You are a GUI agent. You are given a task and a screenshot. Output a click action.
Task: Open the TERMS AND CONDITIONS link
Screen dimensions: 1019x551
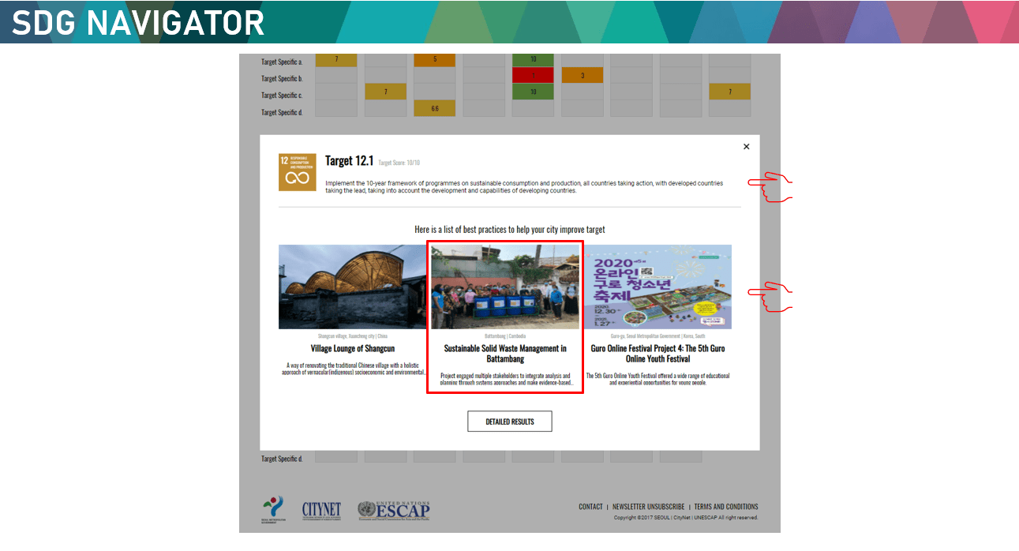726,507
